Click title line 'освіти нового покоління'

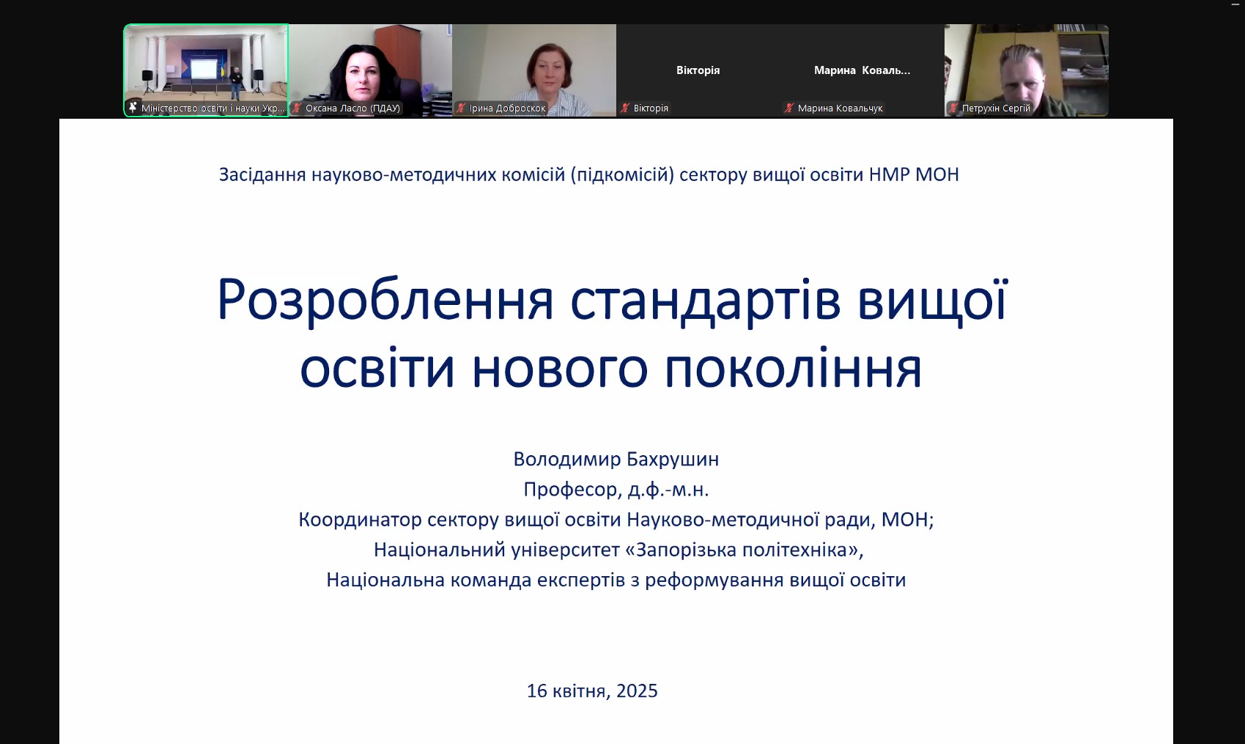(x=610, y=367)
